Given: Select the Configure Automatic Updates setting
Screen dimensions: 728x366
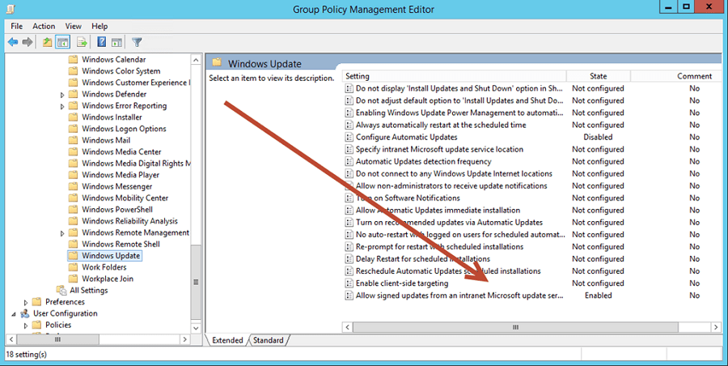Looking at the screenshot, I should (406, 137).
